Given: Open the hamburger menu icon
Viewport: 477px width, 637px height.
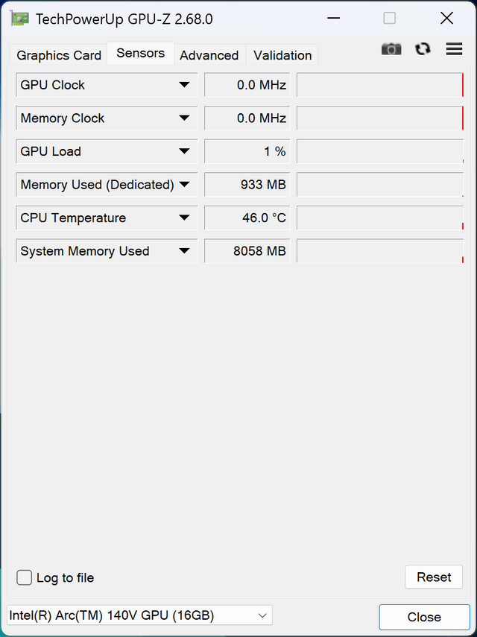Looking at the screenshot, I should pyautogui.click(x=454, y=48).
